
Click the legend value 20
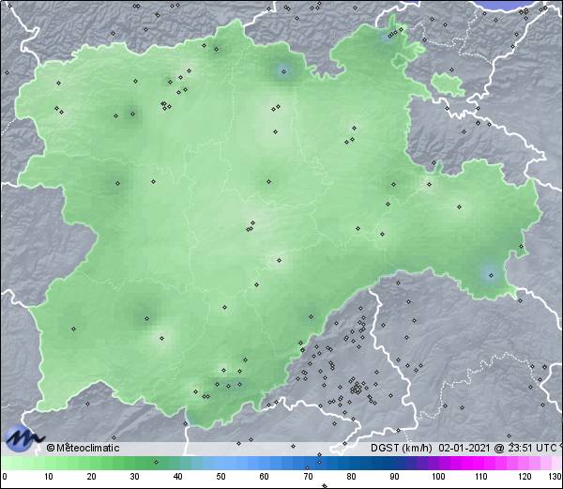(92, 477)
